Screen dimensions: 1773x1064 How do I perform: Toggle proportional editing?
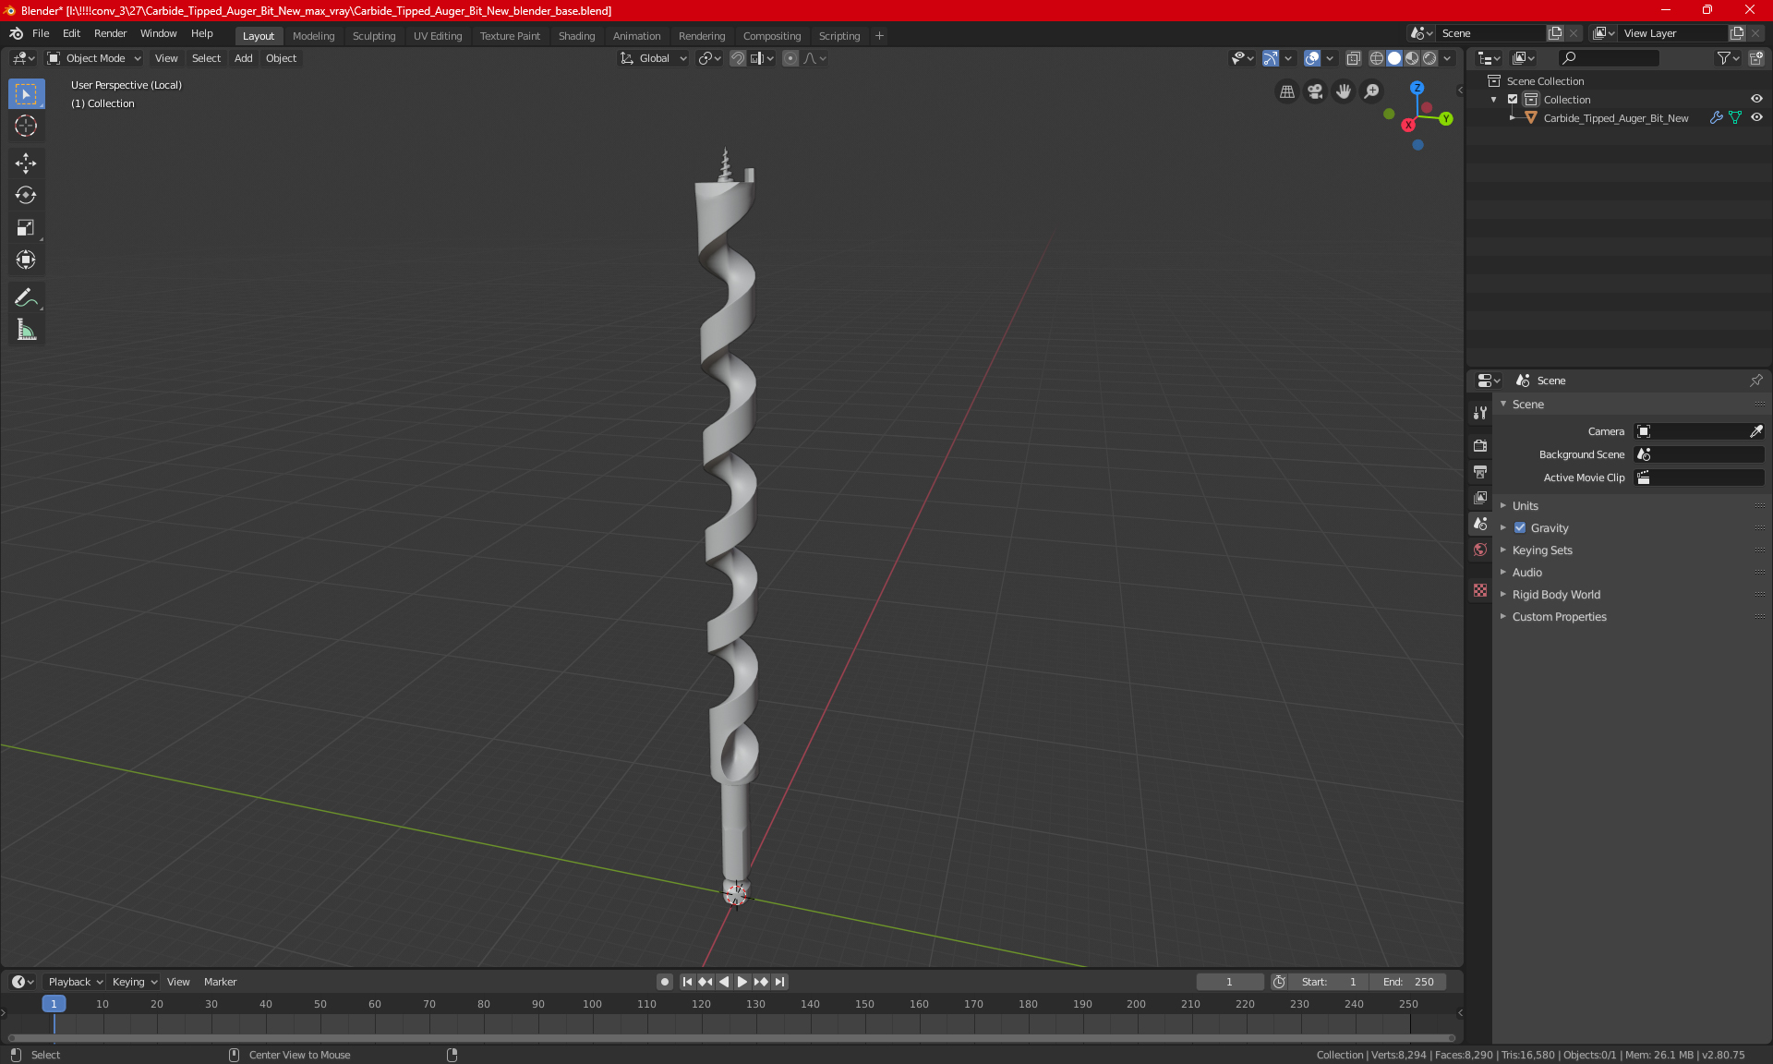pyautogui.click(x=790, y=58)
